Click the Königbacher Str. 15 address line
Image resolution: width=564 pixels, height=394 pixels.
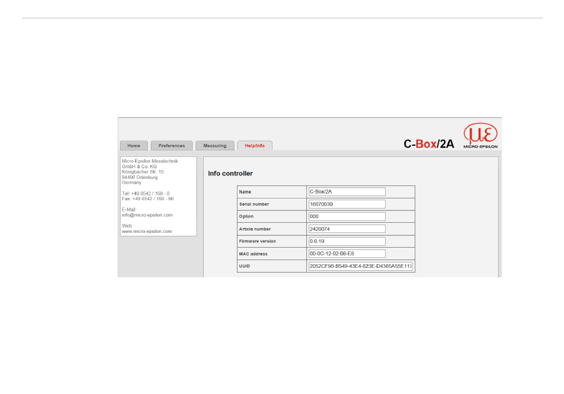coord(143,172)
